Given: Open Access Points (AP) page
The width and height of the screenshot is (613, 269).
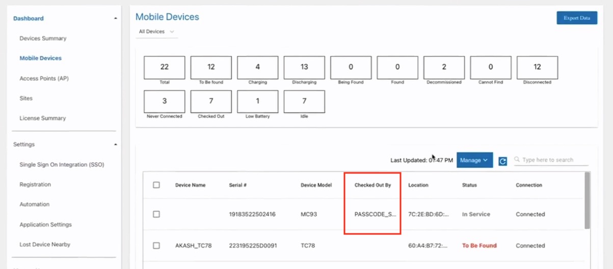Looking at the screenshot, I should 44,78.
